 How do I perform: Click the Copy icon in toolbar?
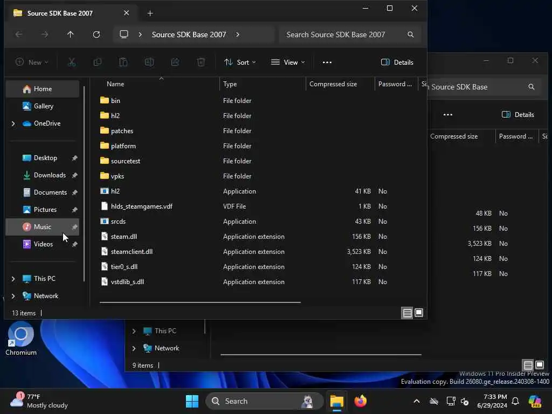[98, 63]
